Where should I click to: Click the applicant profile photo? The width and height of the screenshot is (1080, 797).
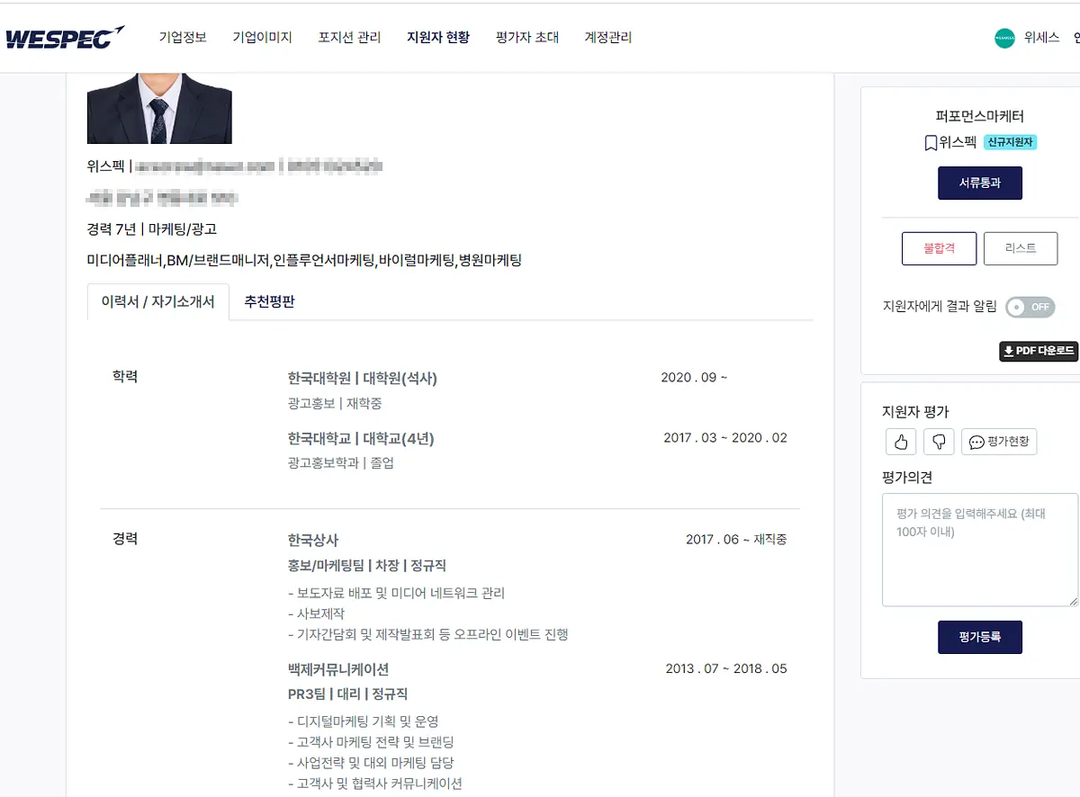point(159,108)
